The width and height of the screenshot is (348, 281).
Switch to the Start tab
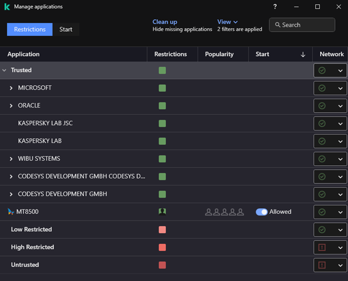click(66, 29)
